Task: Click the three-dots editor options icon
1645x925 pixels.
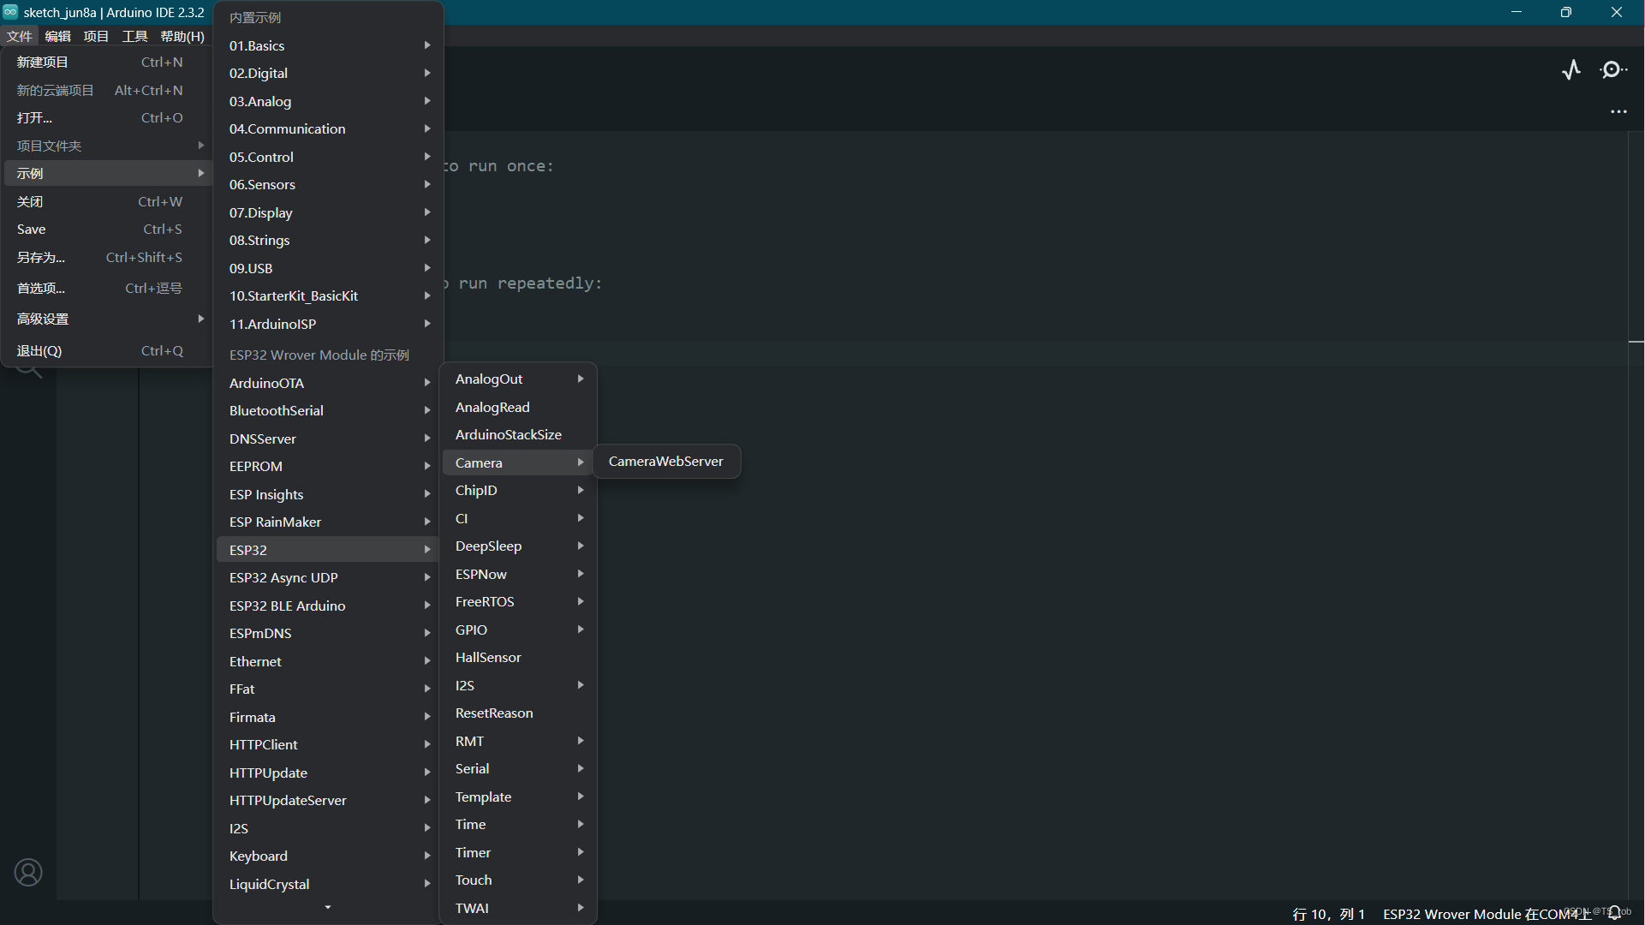Action: (x=1618, y=112)
